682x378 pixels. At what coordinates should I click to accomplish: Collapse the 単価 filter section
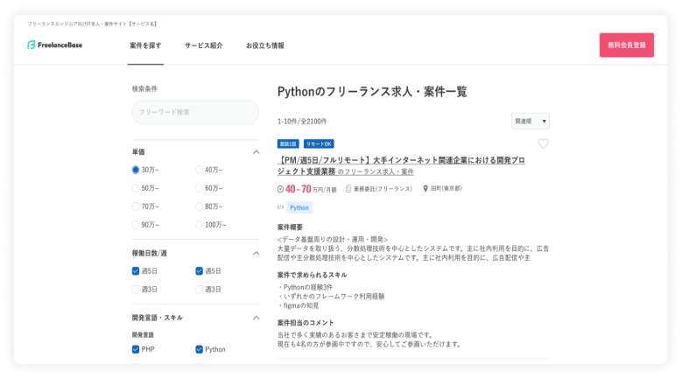[257, 152]
